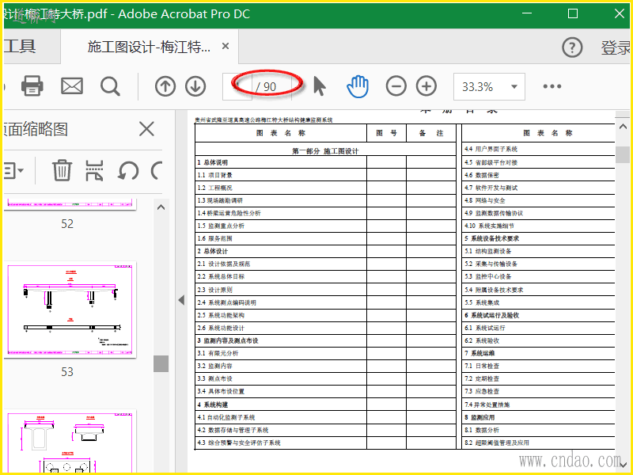Show more toolbar tools via the ellipsis

click(552, 86)
